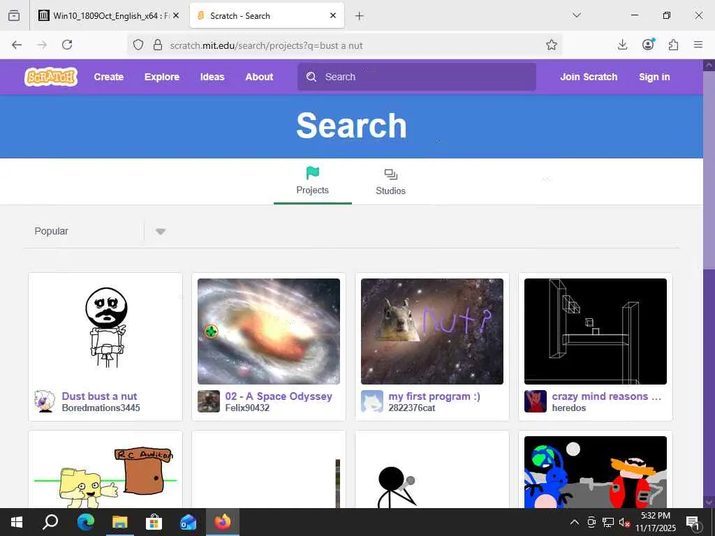Click Sign in

[654, 77]
